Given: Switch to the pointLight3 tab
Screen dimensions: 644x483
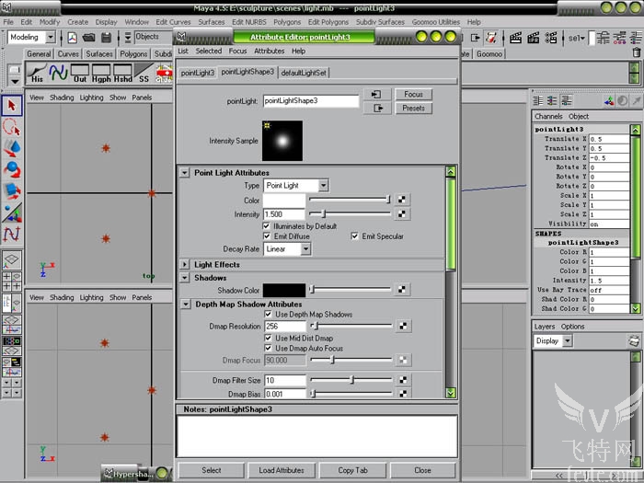Looking at the screenshot, I should point(198,73).
